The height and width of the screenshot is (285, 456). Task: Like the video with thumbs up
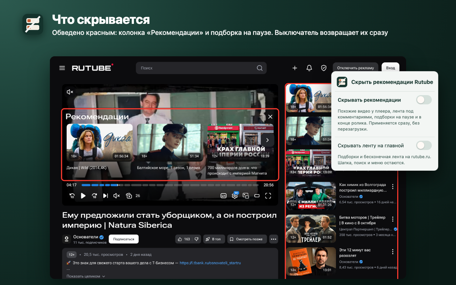[x=184, y=239]
